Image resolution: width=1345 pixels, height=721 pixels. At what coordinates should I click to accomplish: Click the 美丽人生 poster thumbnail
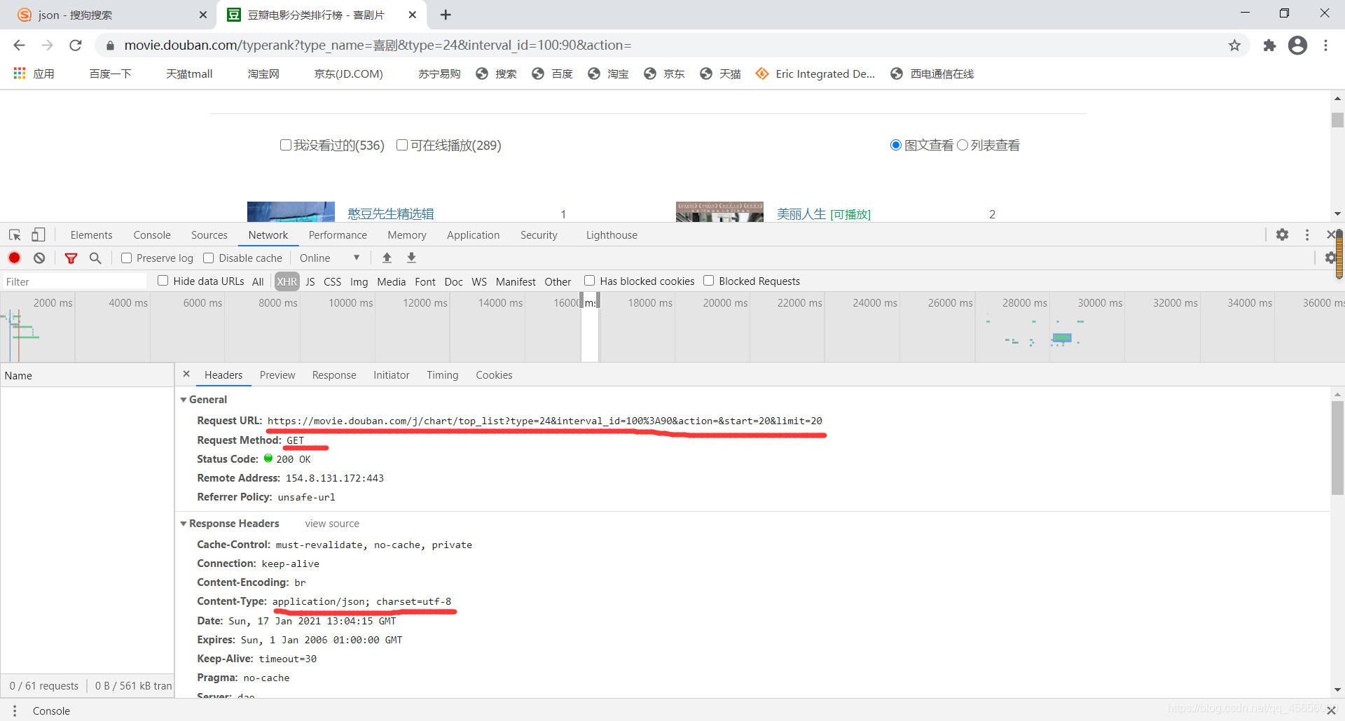point(719,211)
